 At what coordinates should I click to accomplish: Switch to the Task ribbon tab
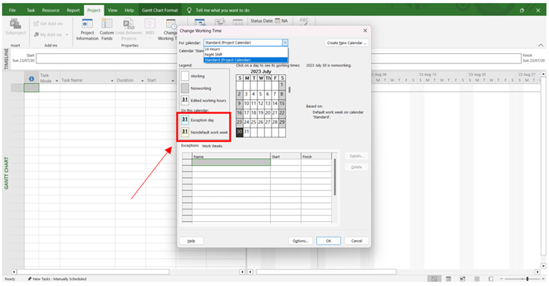(31, 10)
